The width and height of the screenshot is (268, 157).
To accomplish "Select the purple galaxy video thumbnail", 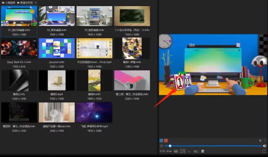I will pos(94,112).
